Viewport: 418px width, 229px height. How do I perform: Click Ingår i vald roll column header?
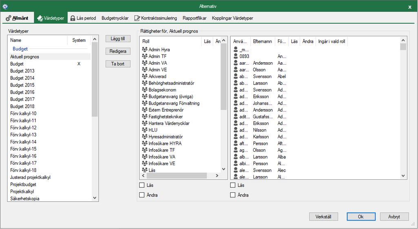[331, 41]
